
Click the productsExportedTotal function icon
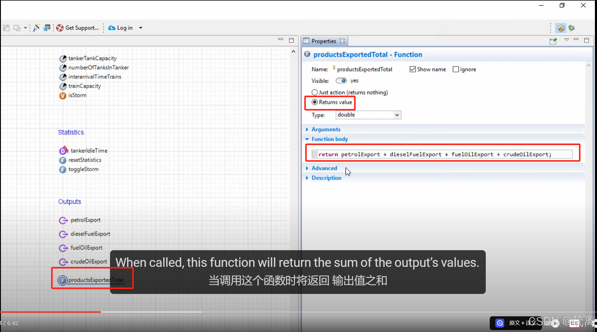[x=62, y=280]
